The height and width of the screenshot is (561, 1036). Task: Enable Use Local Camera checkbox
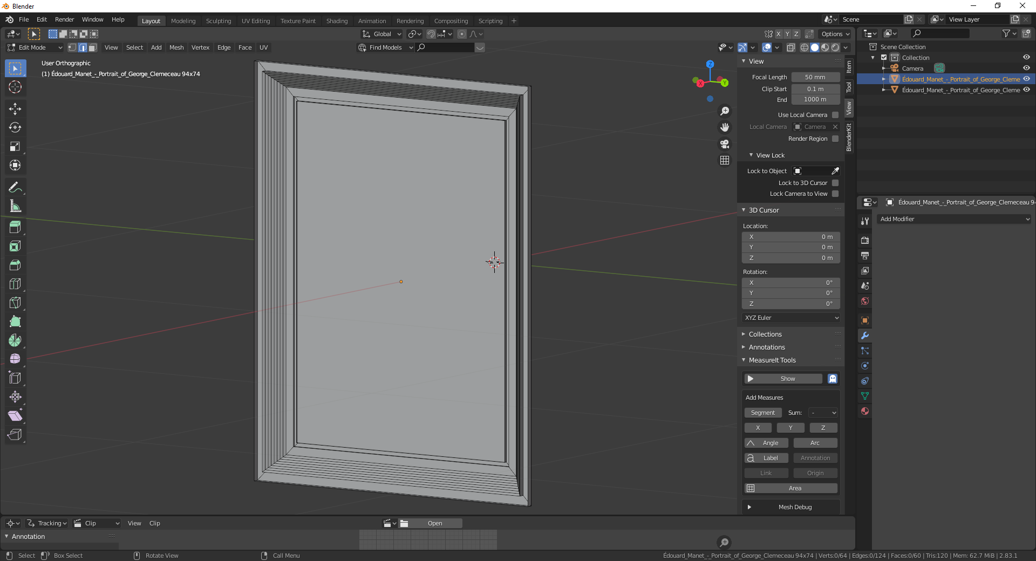click(835, 115)
